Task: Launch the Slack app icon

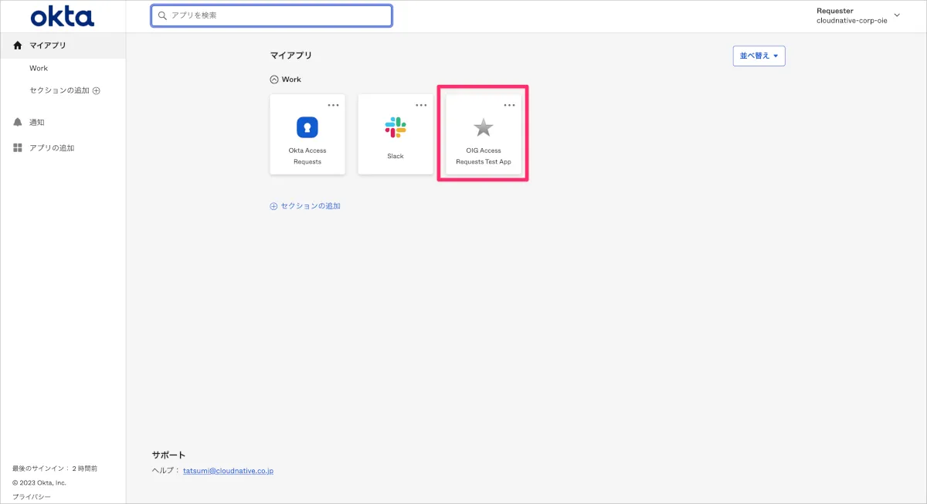Action: [x=396, y=127]
